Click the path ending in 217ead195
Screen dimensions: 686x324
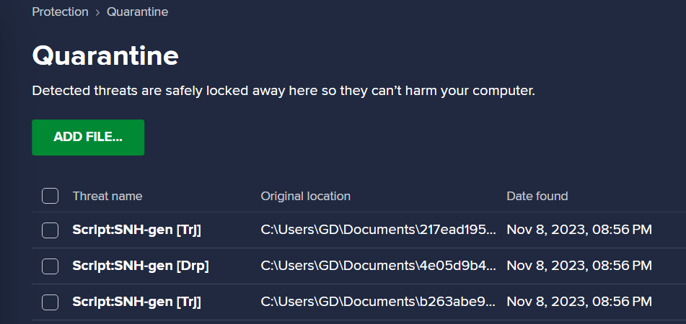(x=379, y=230)
